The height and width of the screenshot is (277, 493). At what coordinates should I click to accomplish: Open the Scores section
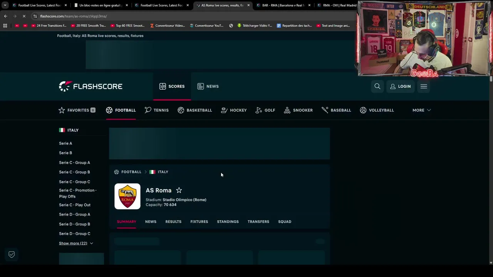pos(172,86)
